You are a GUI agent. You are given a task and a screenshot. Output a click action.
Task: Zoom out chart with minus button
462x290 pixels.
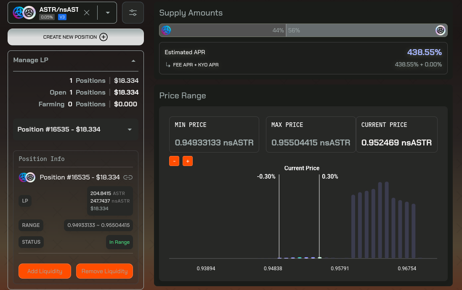(174, 161)
